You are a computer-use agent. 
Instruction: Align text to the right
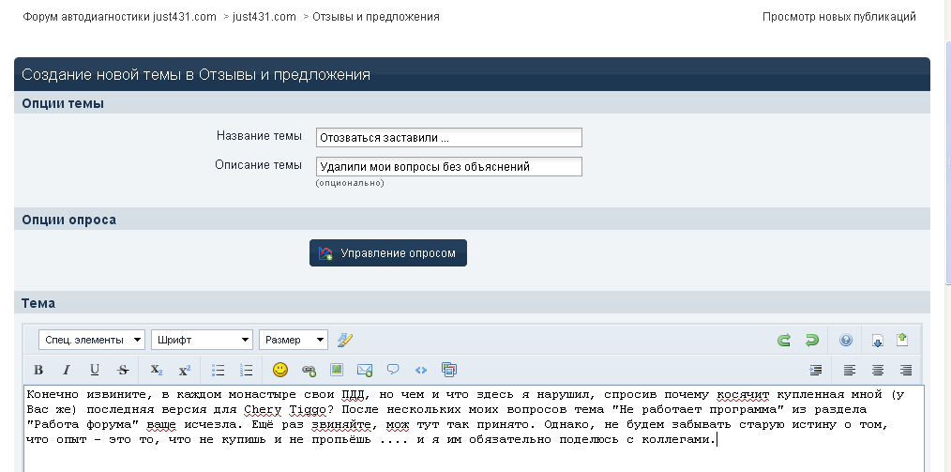point(906,370)
